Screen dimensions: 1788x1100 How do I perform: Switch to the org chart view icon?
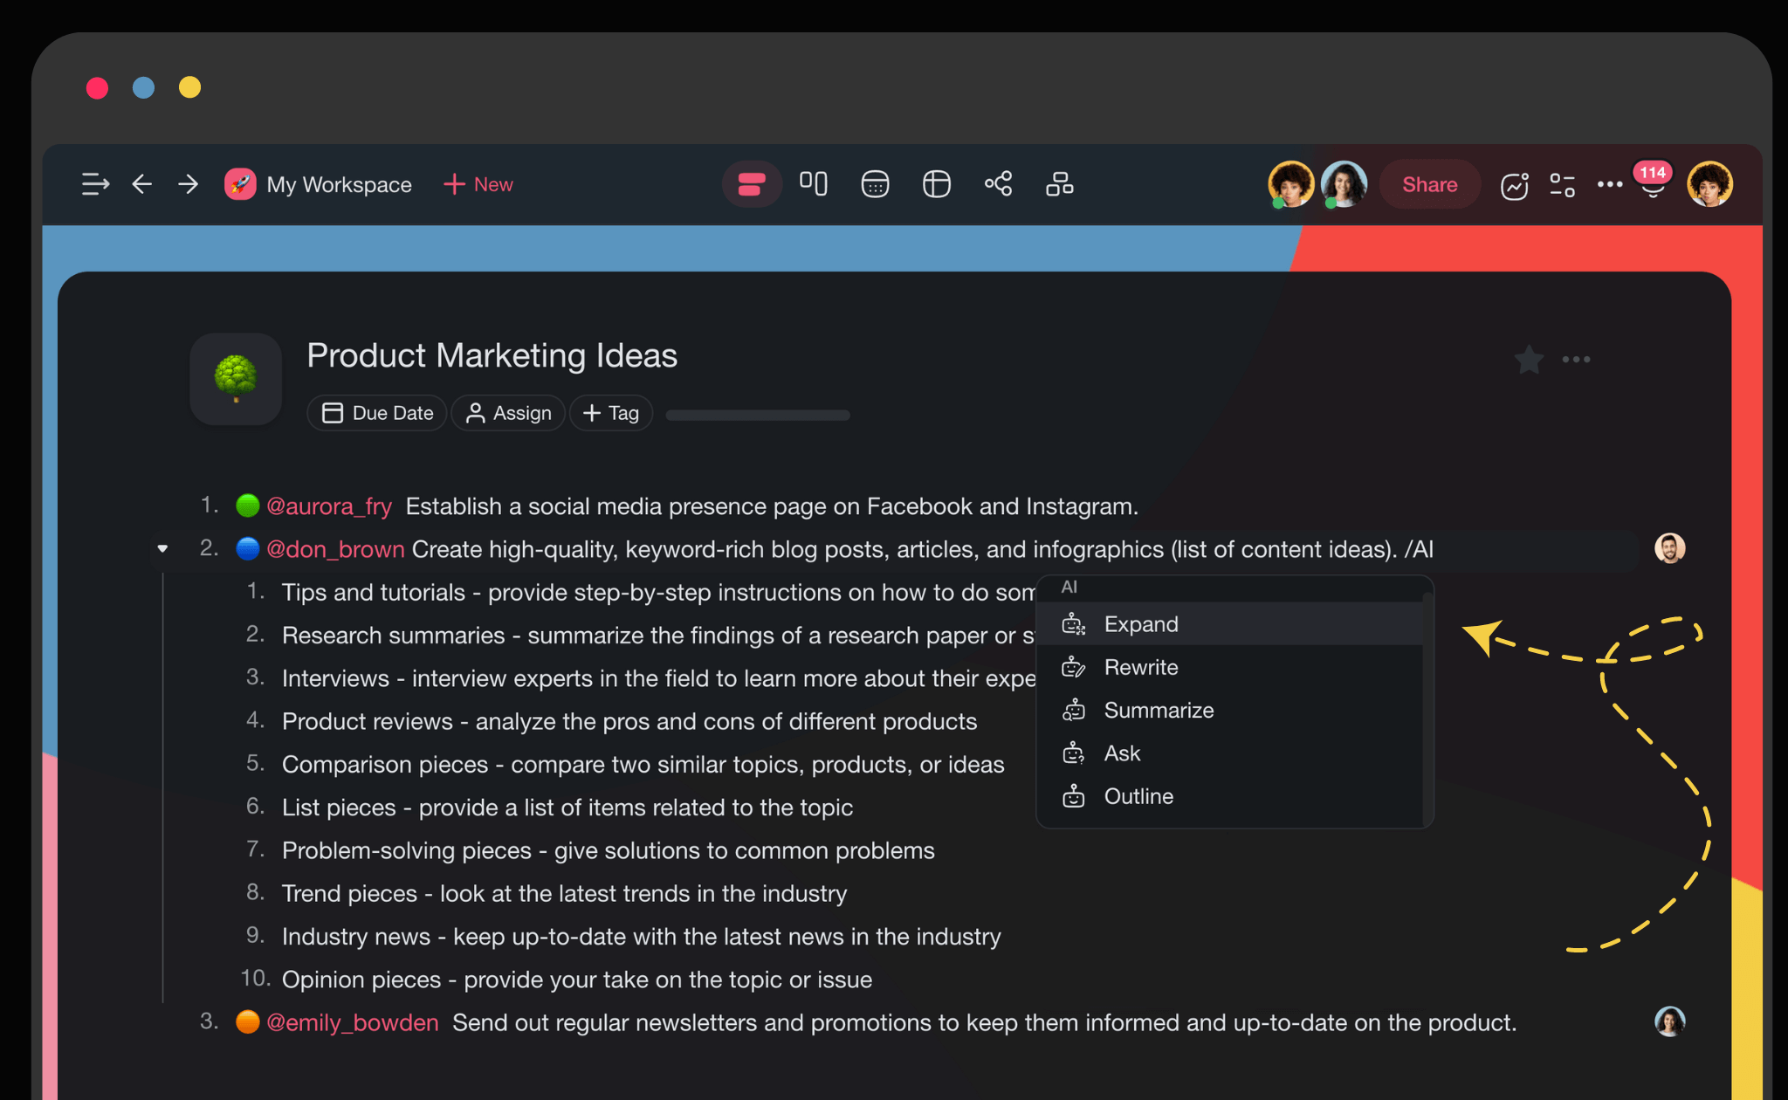[x=1060, y=184]
